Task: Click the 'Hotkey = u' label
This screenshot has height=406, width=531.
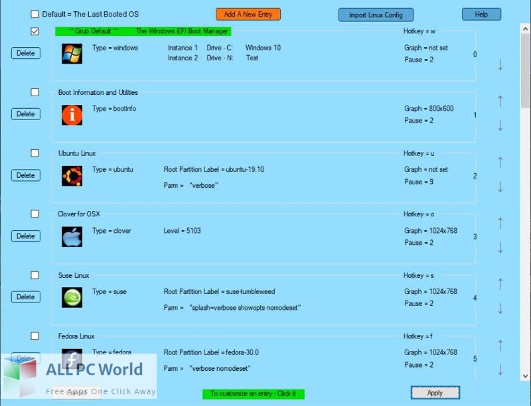Action: (419, 153)
